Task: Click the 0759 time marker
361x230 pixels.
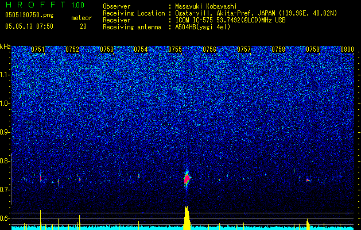Action: 313,49
